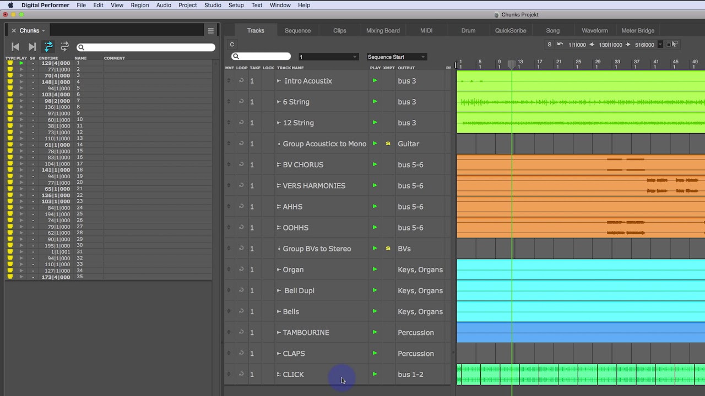
Task: Click the audio track icon beside VERS HARMONIES
Action: pyautogui.click(x=279, y=185)
